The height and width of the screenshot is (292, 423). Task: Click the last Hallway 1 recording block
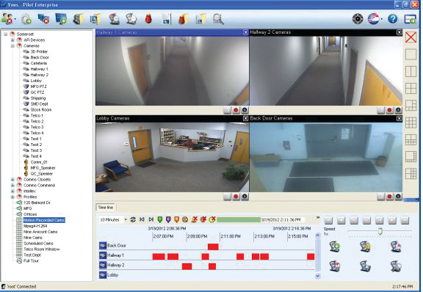pos(311,256)
